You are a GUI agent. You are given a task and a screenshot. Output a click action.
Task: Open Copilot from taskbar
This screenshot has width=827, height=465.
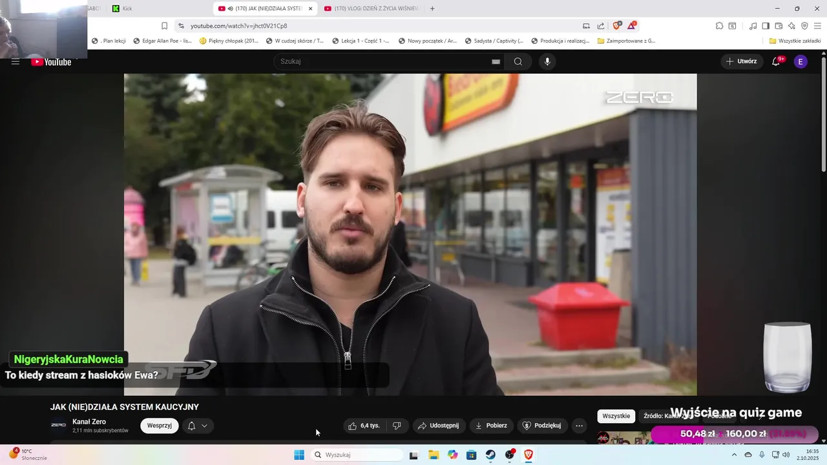453,455
